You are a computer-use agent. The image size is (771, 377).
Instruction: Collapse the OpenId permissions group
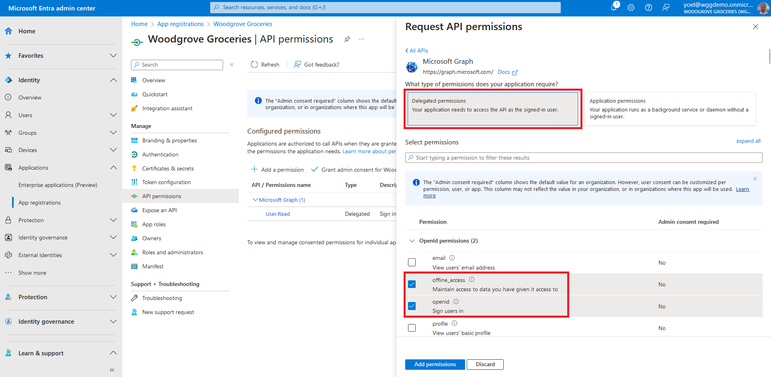(x=412, y=241)
